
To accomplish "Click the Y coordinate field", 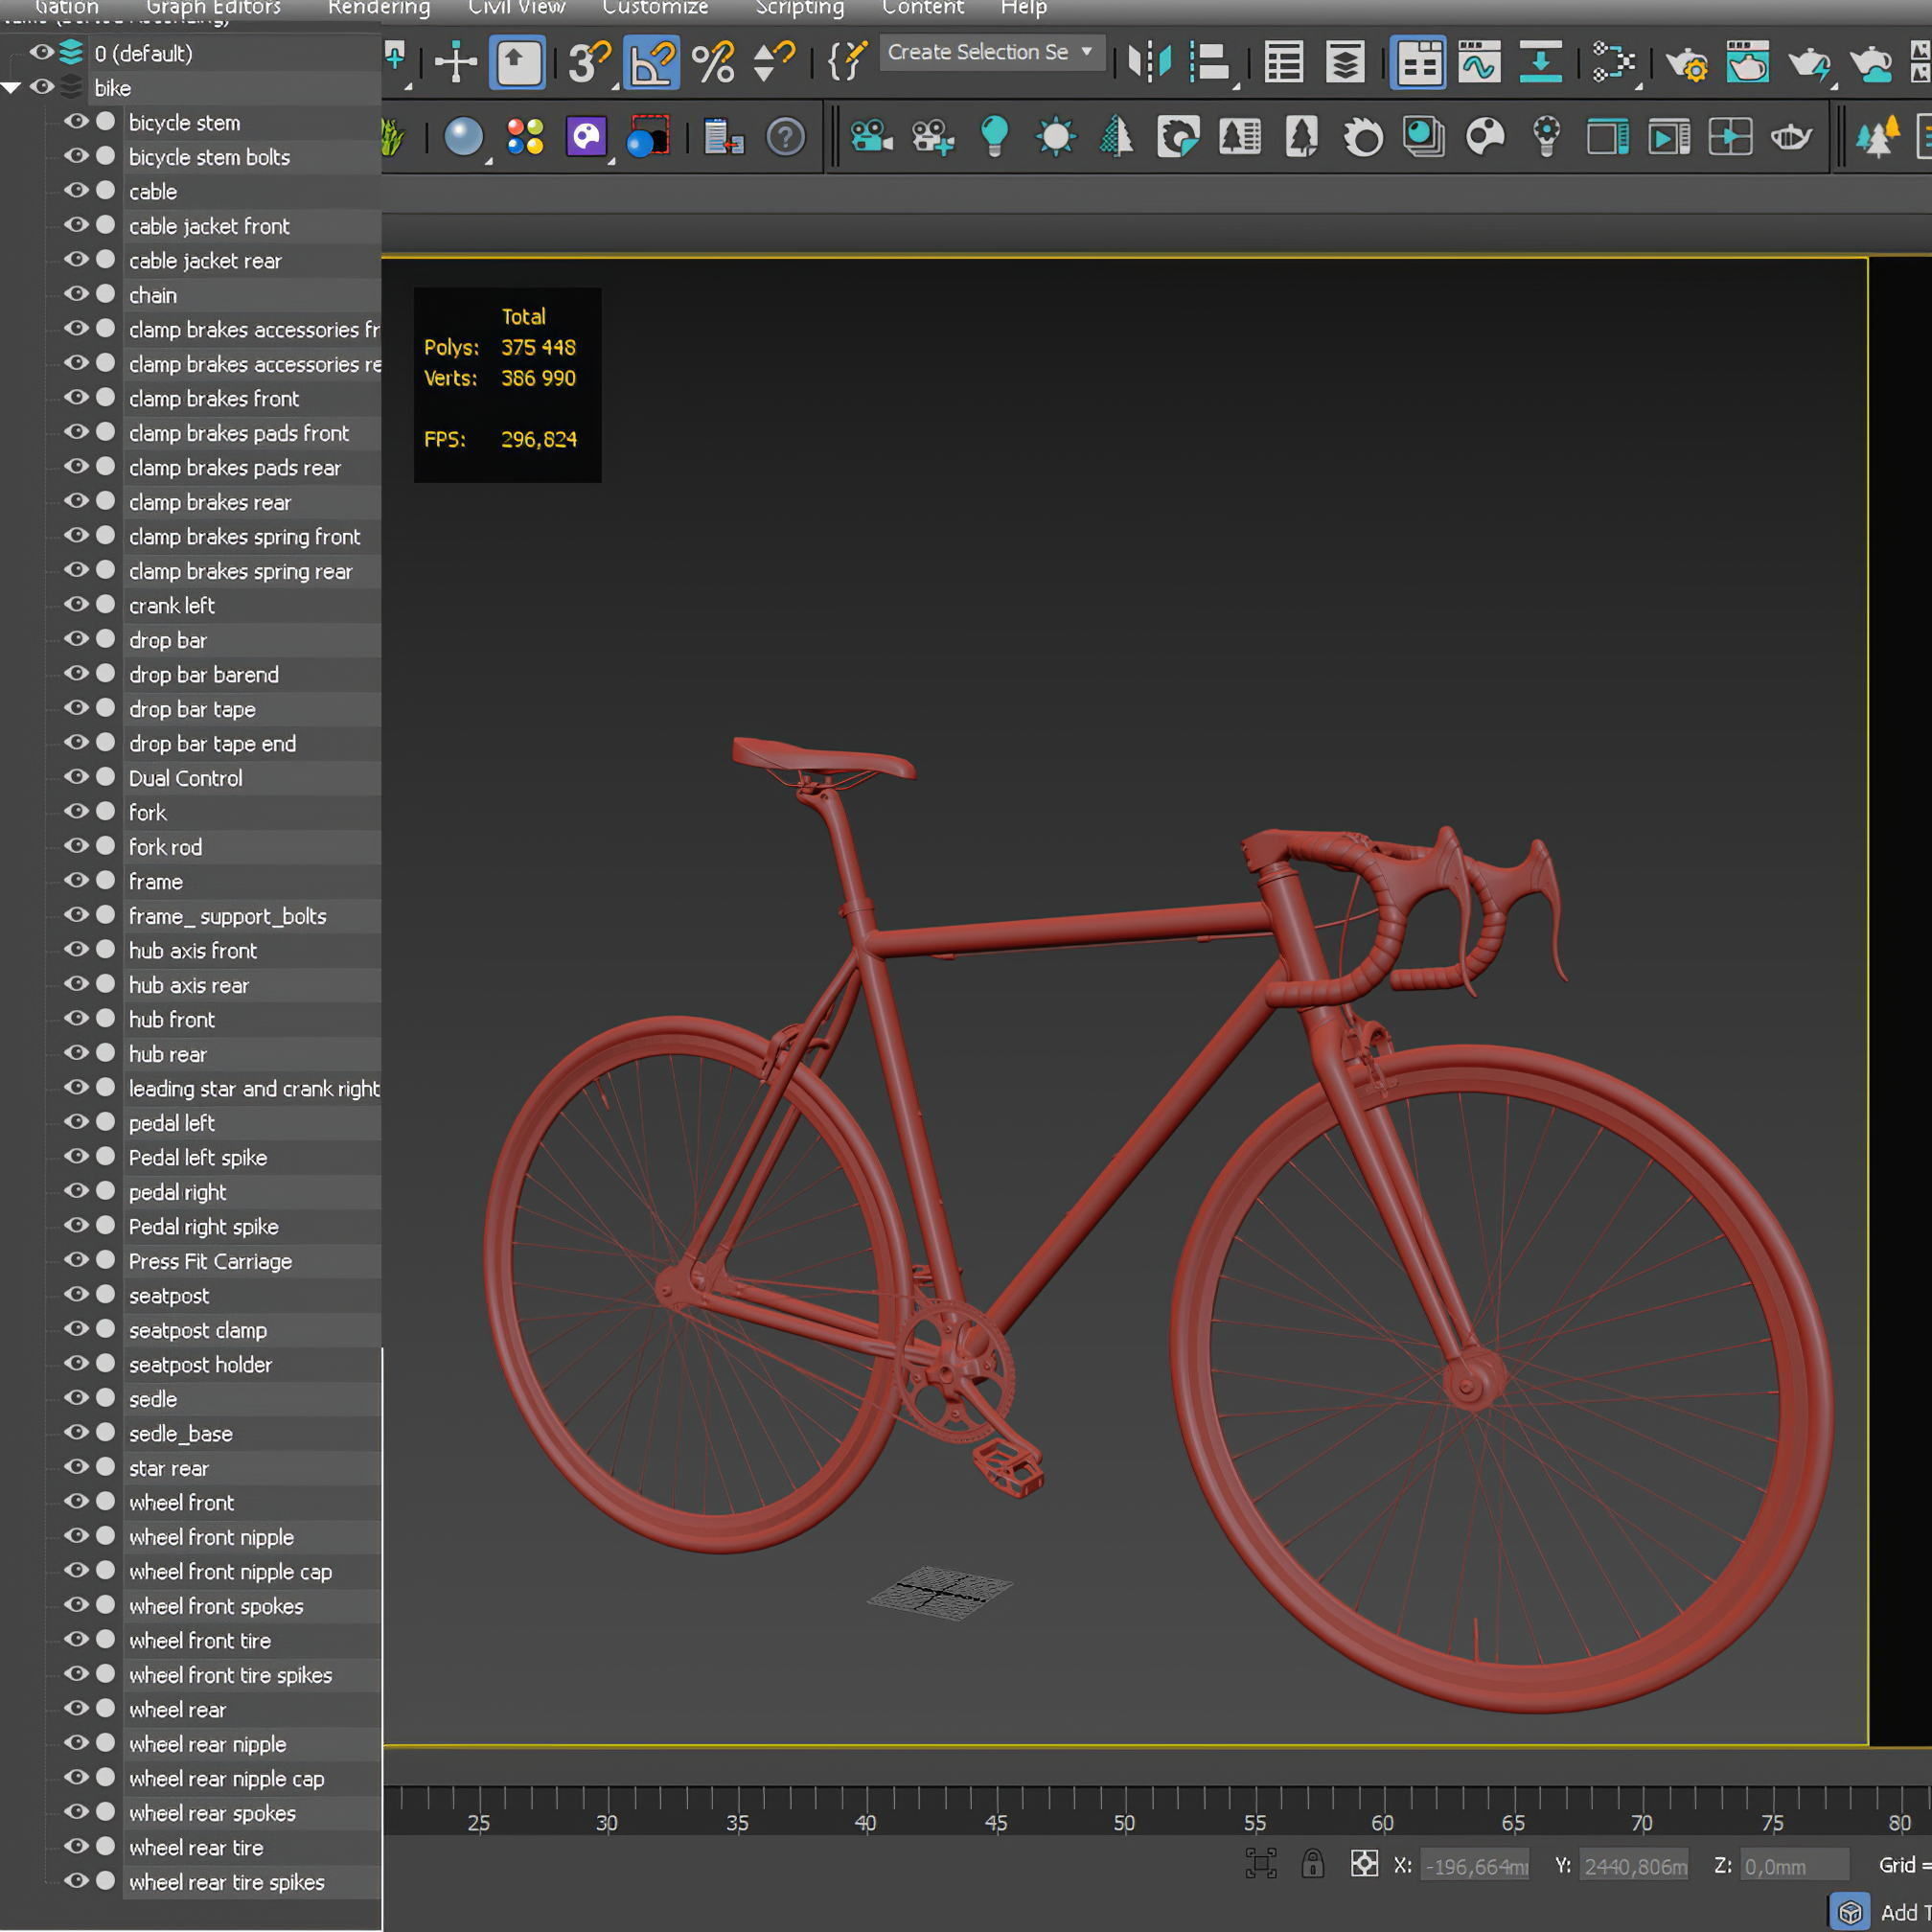I will click(x=1634, y=1866).
